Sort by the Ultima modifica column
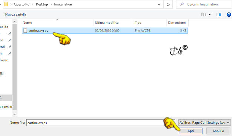 click(107, 23)
